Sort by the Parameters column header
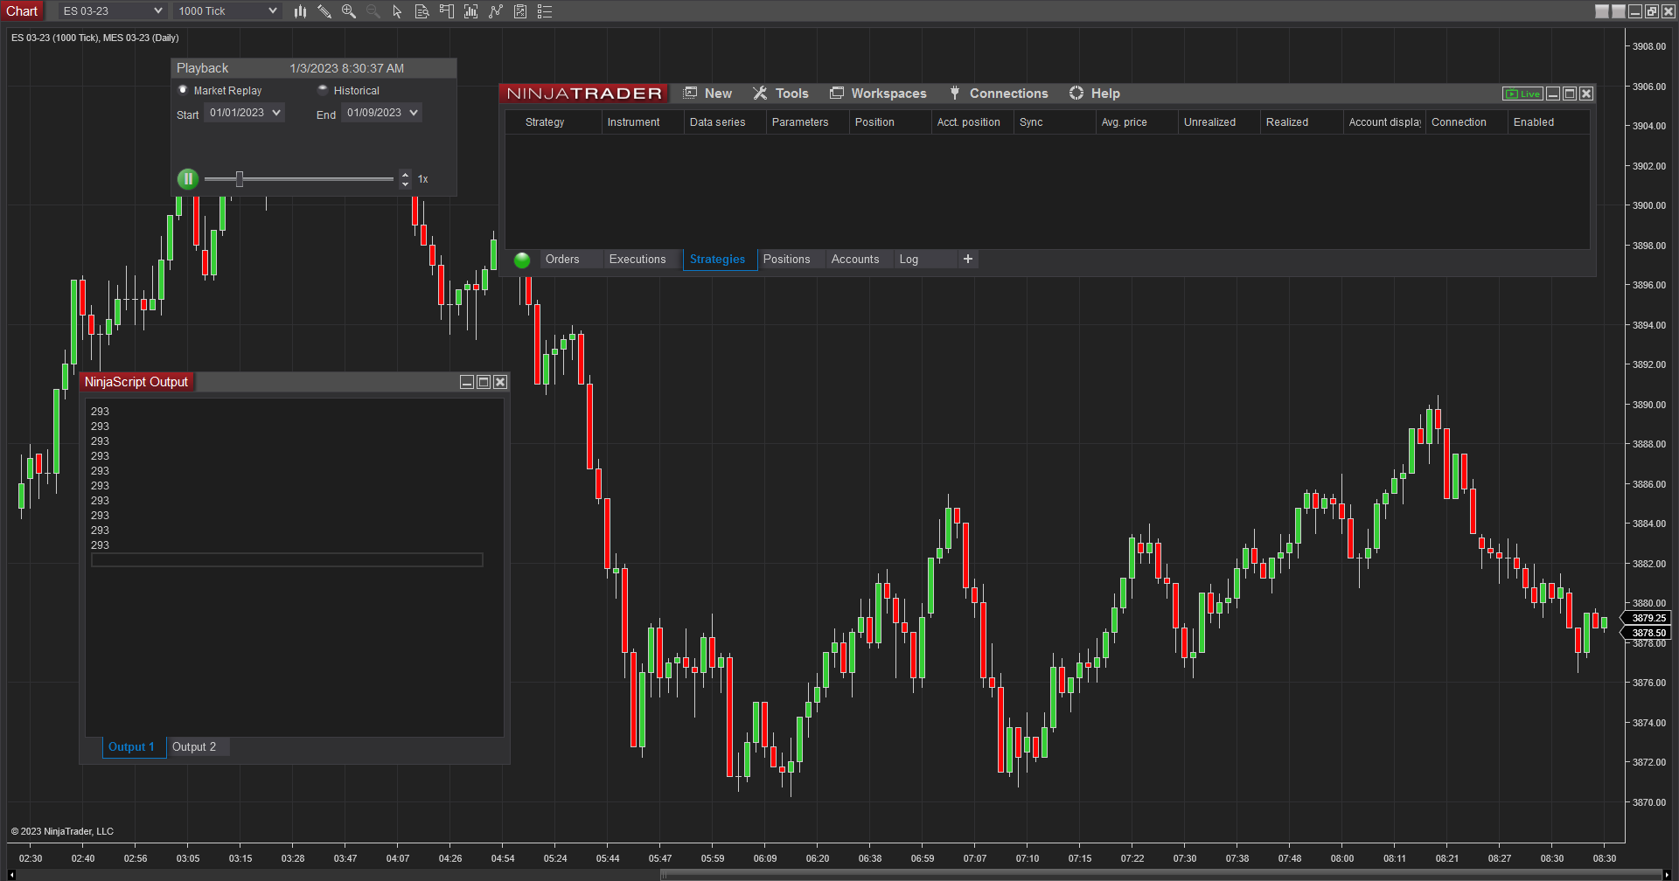Screen dimensions: 1679x881 [x=807, y=122]
